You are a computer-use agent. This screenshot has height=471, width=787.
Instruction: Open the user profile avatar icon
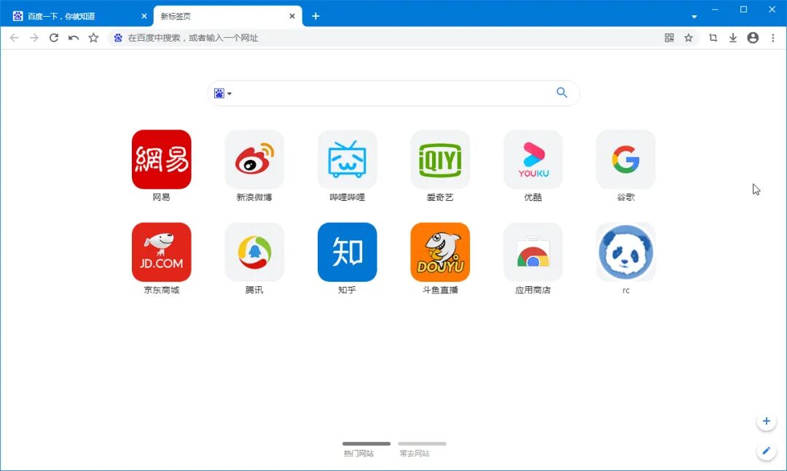(x=753, y=38)
